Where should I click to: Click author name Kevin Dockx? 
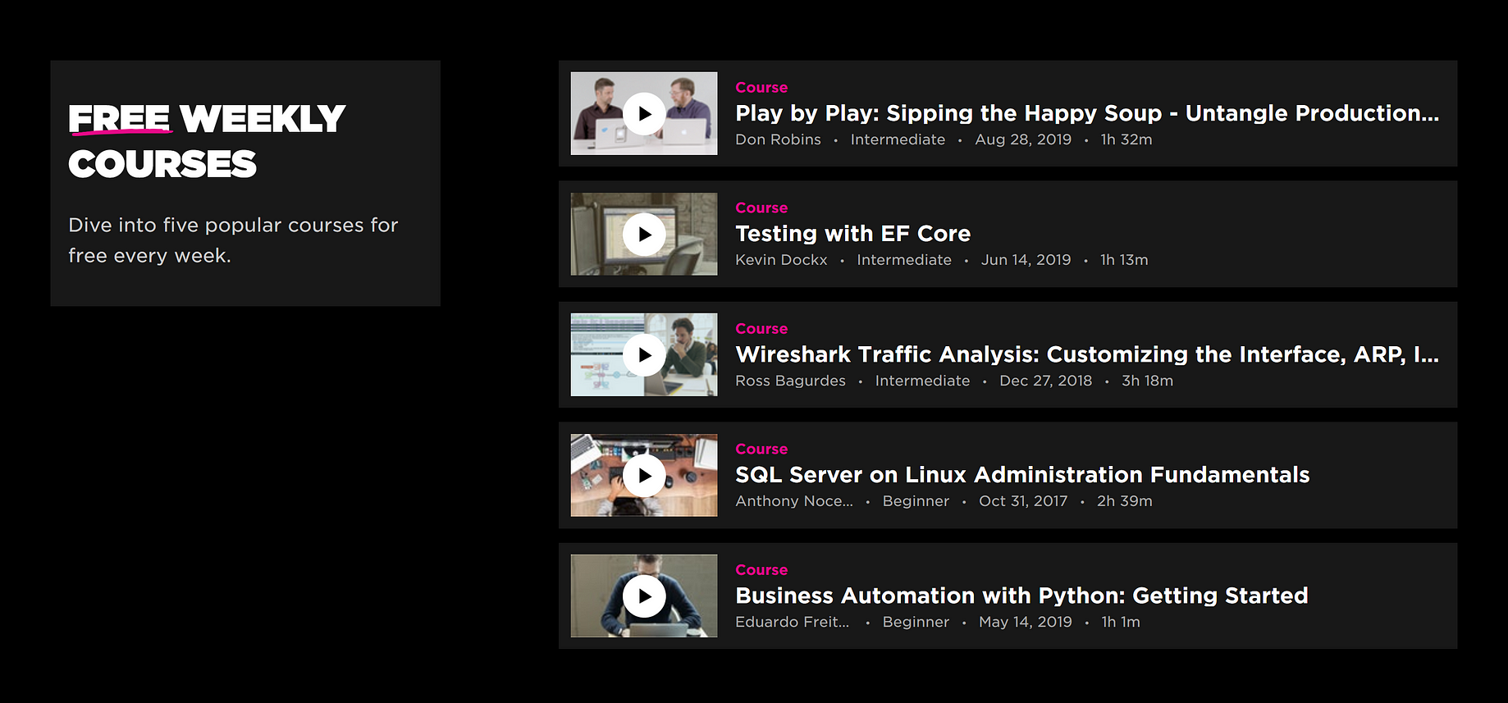point(781,260)
